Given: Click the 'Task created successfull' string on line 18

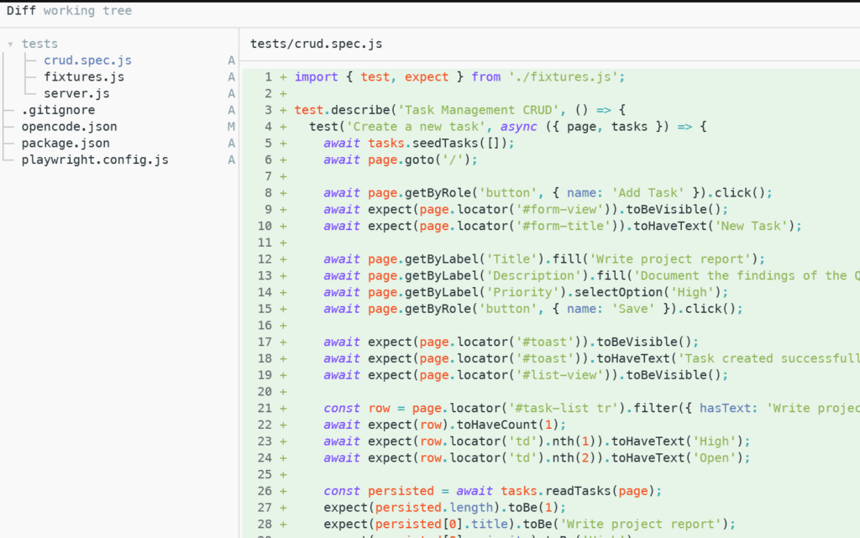Looking at the screenshot, I should (768, 358).
